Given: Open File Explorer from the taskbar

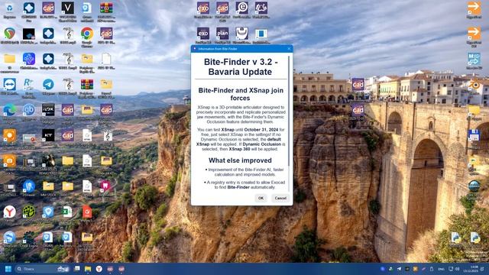Looking at the screenshot, I should click(x=88, y=269).
